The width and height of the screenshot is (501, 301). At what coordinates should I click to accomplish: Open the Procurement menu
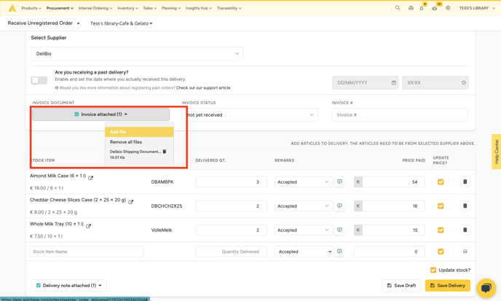point(60,8)
